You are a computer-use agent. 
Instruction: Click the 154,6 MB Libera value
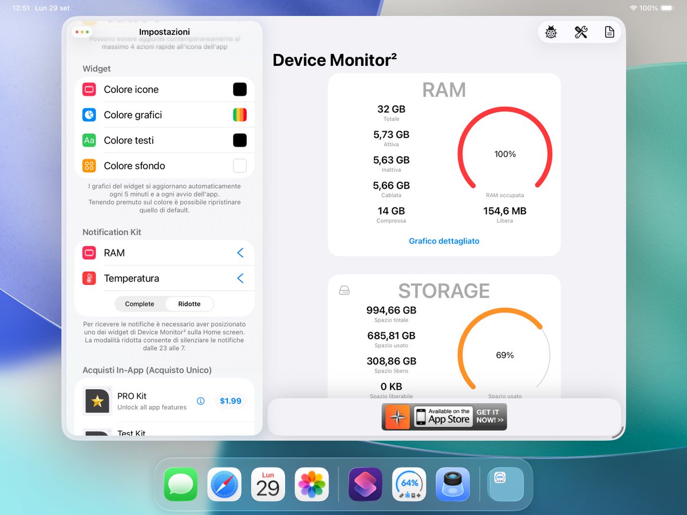pos(505,211)
